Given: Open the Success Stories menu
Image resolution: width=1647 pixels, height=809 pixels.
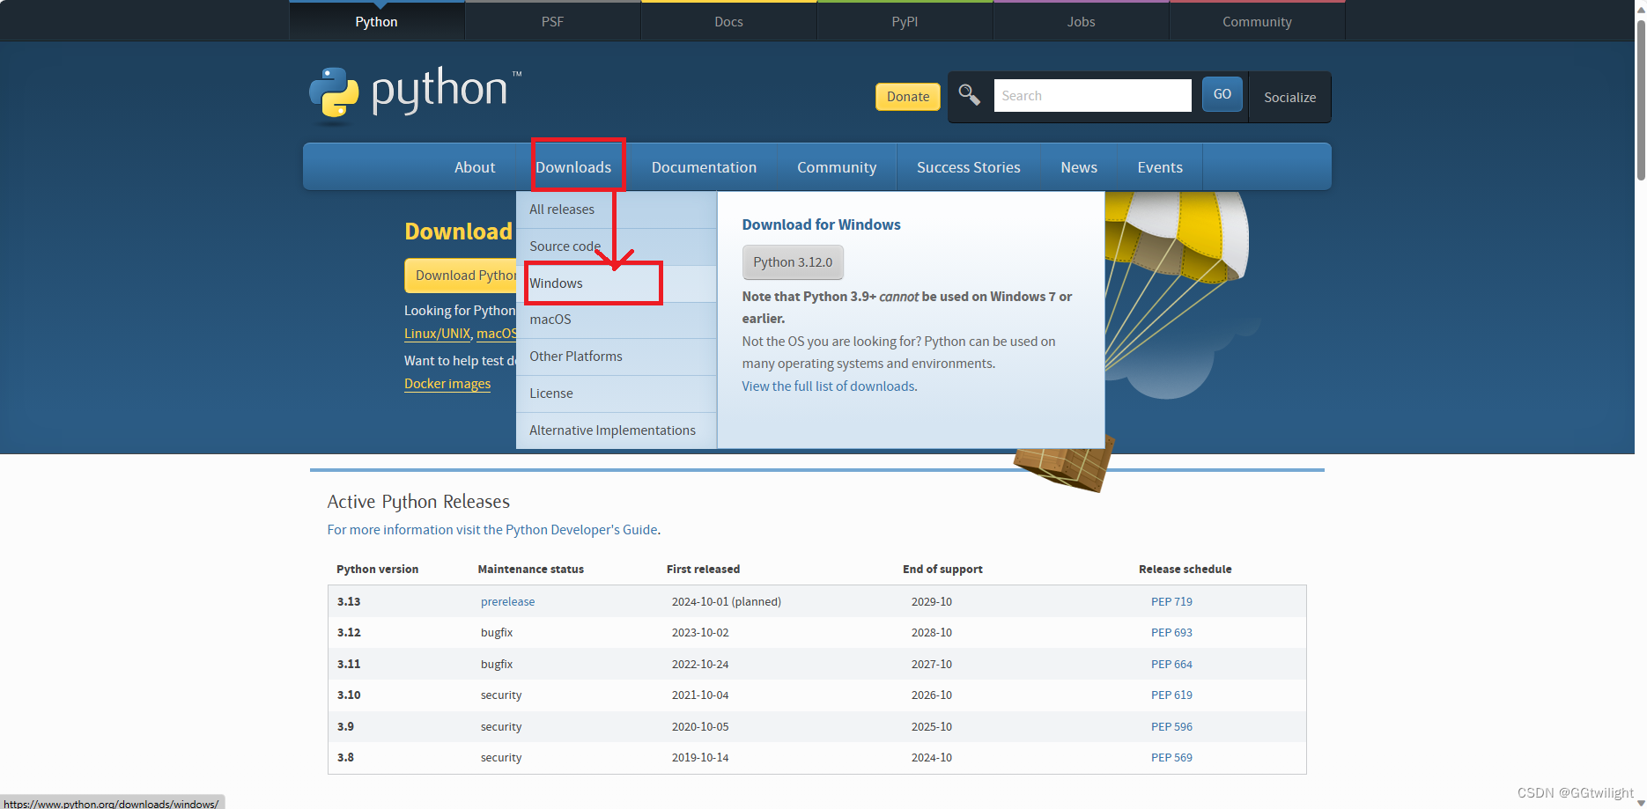Looking at the screenshot, I should [x=968, y=167].
